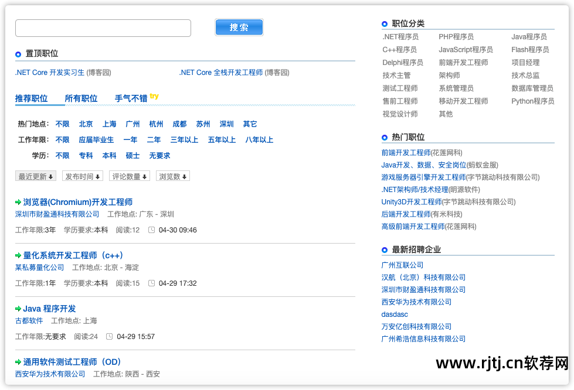Click the blue bullet icon before 热门职位 header

pos(384,137)
